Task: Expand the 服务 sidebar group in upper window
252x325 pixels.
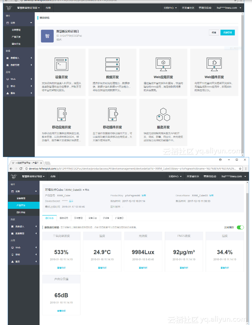Action: (31, 93)
